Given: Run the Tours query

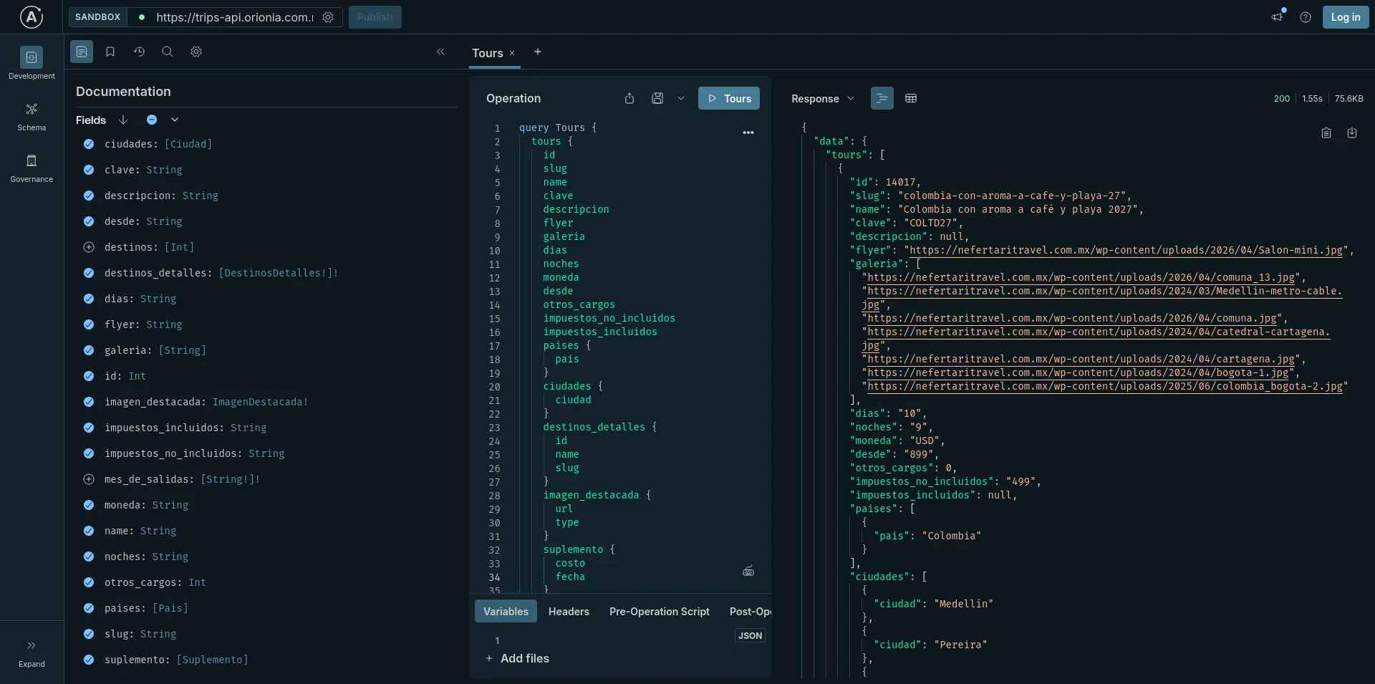Looking at the screenshot, I should click(x=729, y=98).
